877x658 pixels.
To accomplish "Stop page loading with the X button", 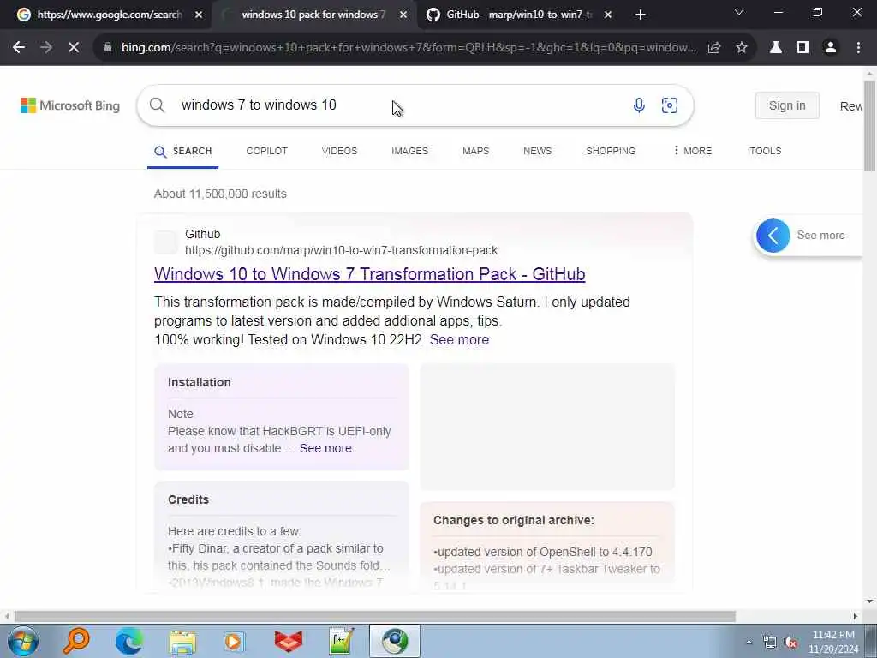I will click(x=74, y=48).
